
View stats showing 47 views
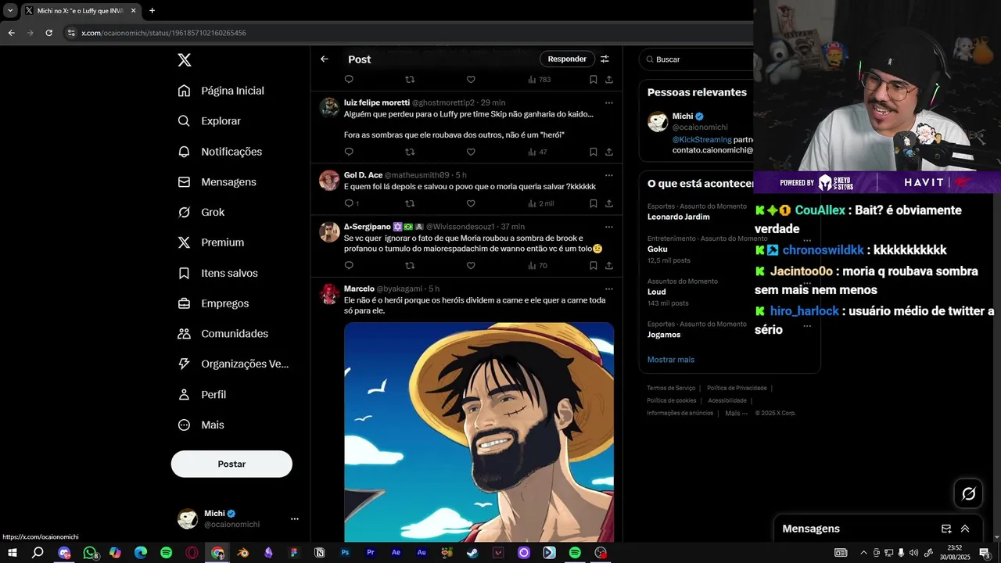coord(538,152)
